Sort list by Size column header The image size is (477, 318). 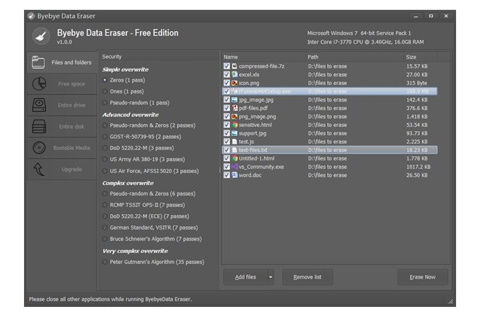pyautogui.click(x=420, y=57)
